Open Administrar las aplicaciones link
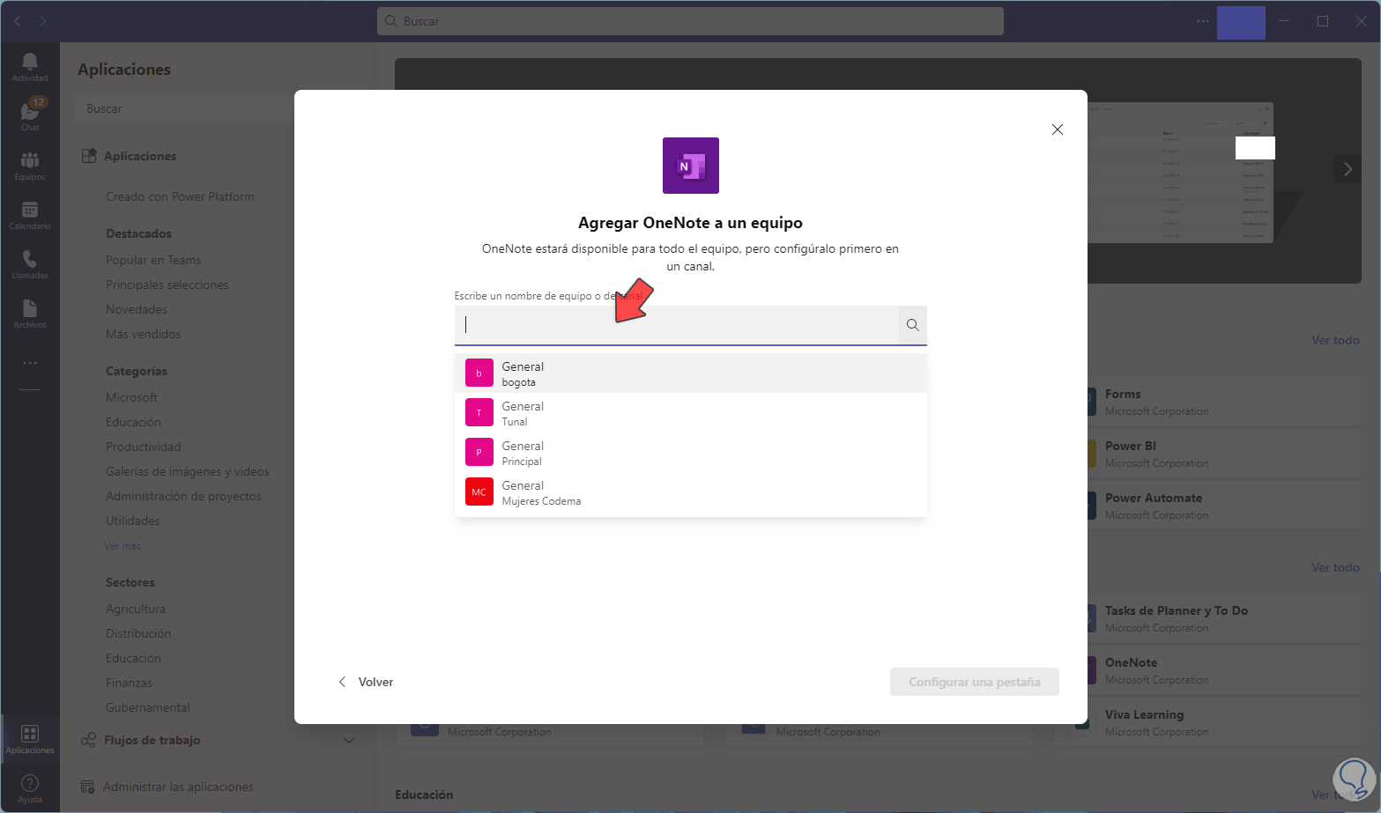The height and width of the screenshot is (813, 1381). [178, 787]
